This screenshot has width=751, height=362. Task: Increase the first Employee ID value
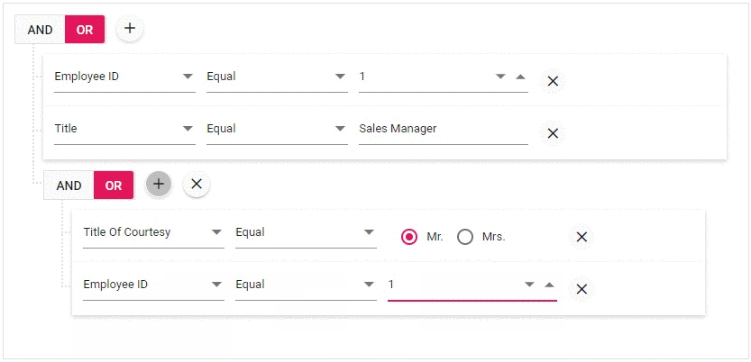520,77
